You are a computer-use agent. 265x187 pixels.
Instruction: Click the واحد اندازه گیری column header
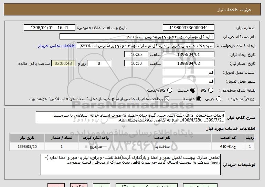(96, 138)
